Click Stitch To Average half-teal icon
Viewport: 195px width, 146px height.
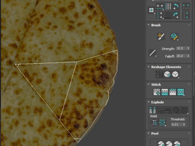[165, 92]
